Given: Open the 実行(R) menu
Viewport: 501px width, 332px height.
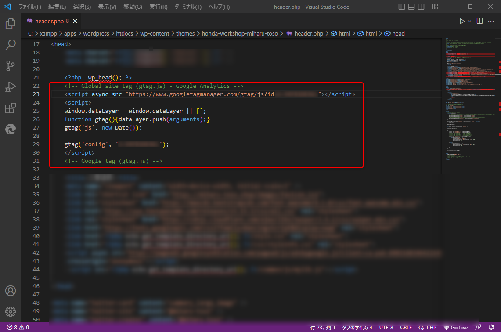Looking at the screenshot, I should pos(158,7).
